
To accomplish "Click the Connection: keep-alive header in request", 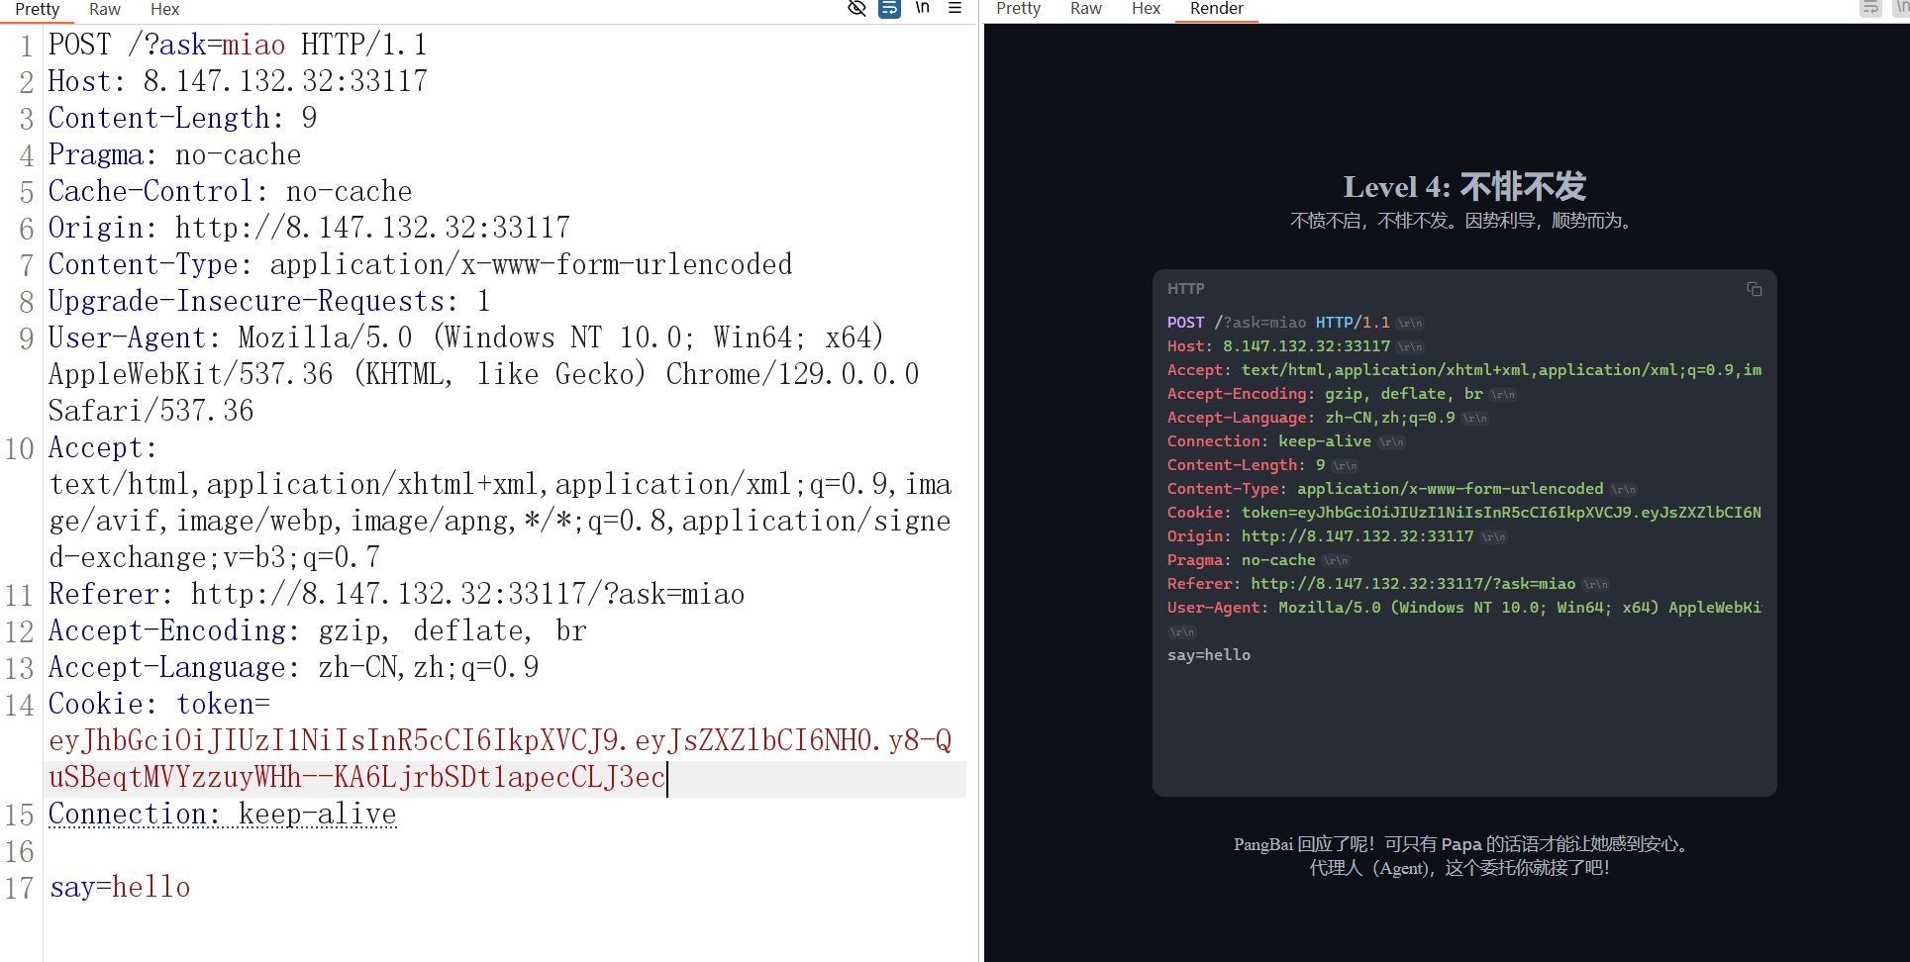I will pyautogui.click(x=222, y=815).
